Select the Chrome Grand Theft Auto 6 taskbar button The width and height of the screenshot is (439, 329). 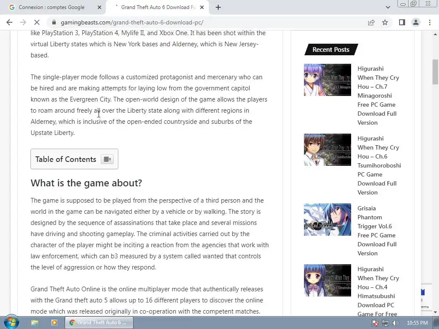pos(99,323)
